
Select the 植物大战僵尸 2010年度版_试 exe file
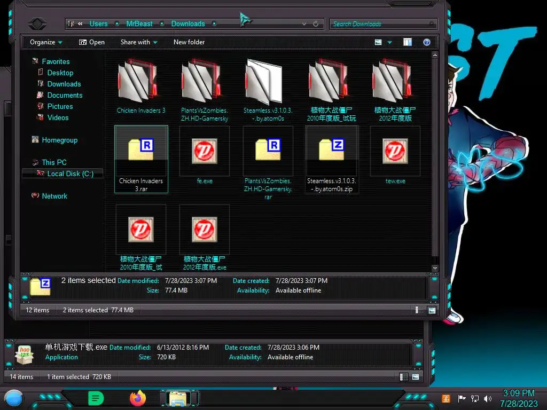click(x=141, y=238)
